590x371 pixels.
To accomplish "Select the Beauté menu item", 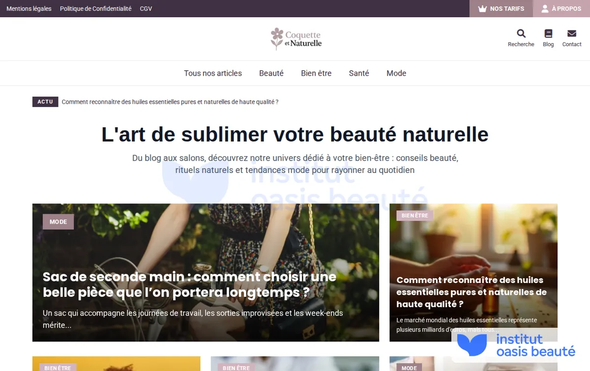I will click(271, 73).
